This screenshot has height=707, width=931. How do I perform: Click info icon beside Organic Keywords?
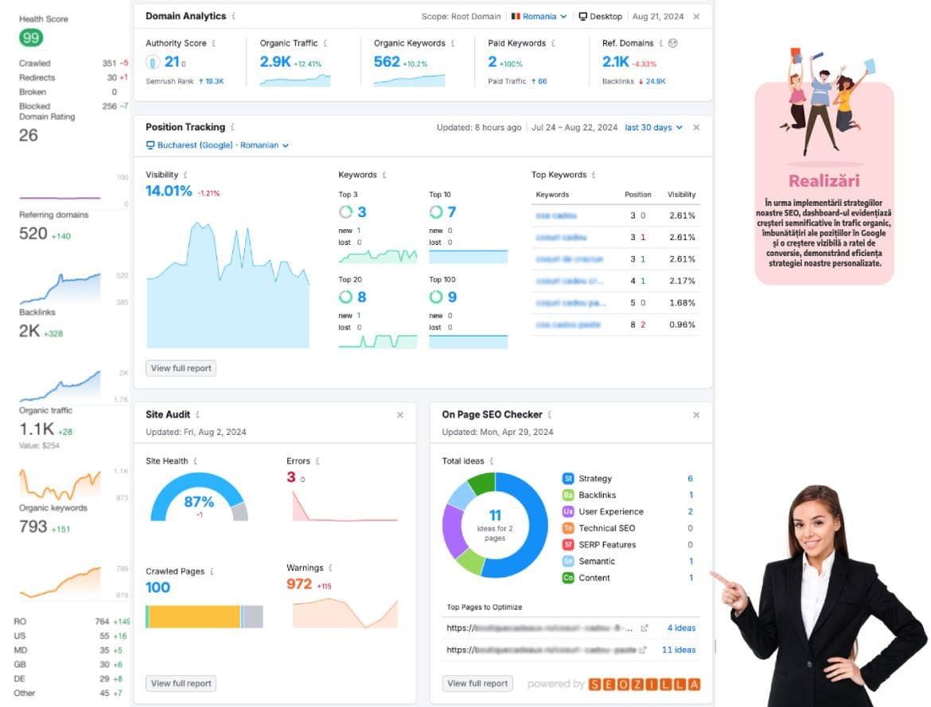pyautogui.click(x=453, y=43)
